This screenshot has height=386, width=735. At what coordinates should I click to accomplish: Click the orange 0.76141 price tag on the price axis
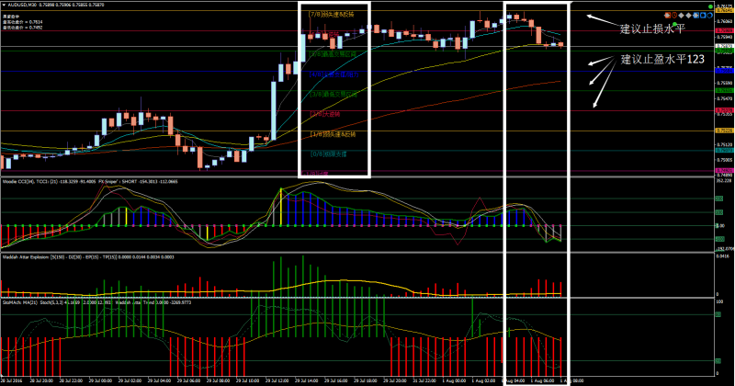[x=723, y=10]
